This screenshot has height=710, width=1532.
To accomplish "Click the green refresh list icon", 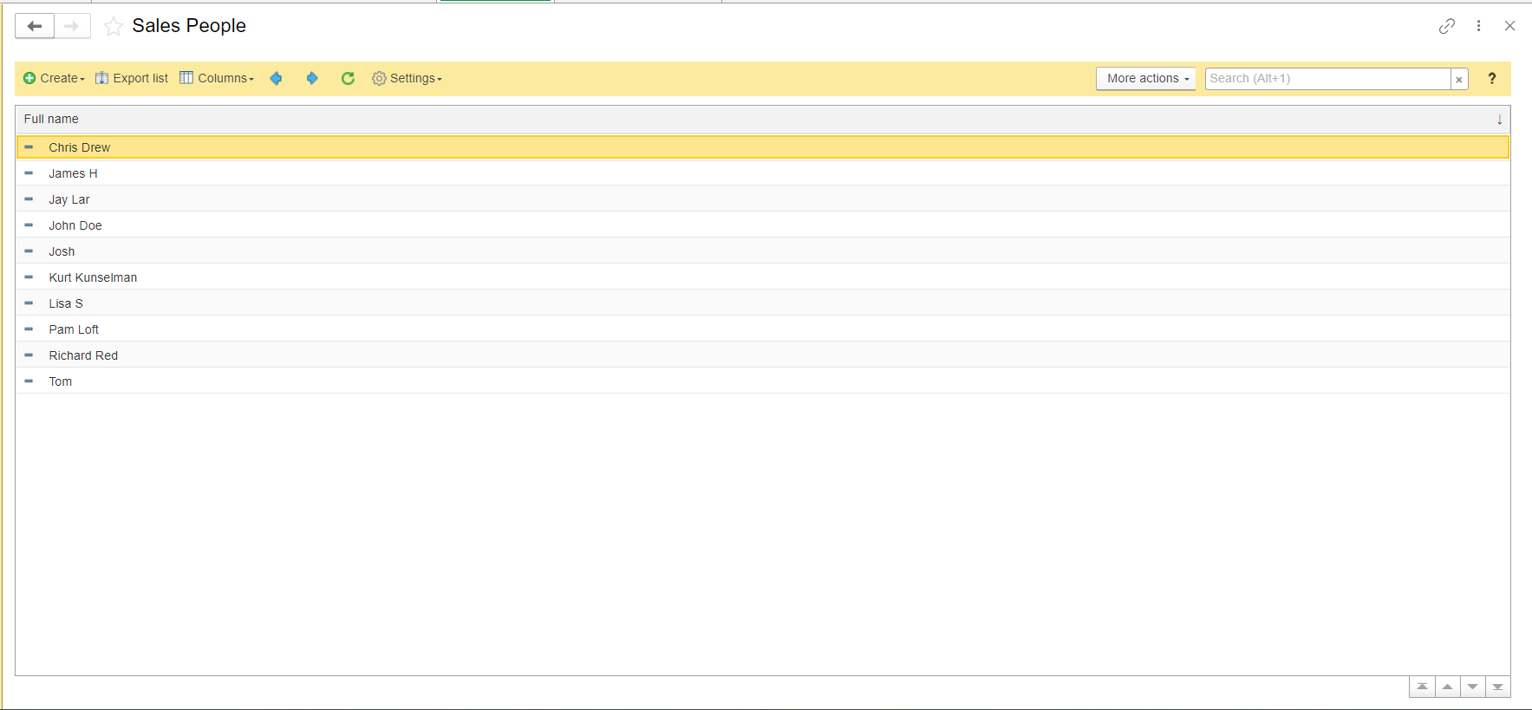I will 348,79.
